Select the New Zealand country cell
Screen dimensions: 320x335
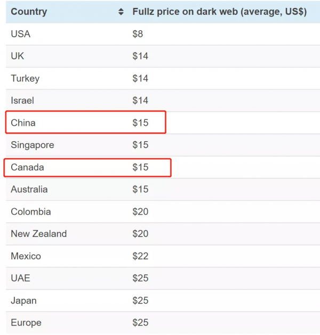[x=39, y=234]
